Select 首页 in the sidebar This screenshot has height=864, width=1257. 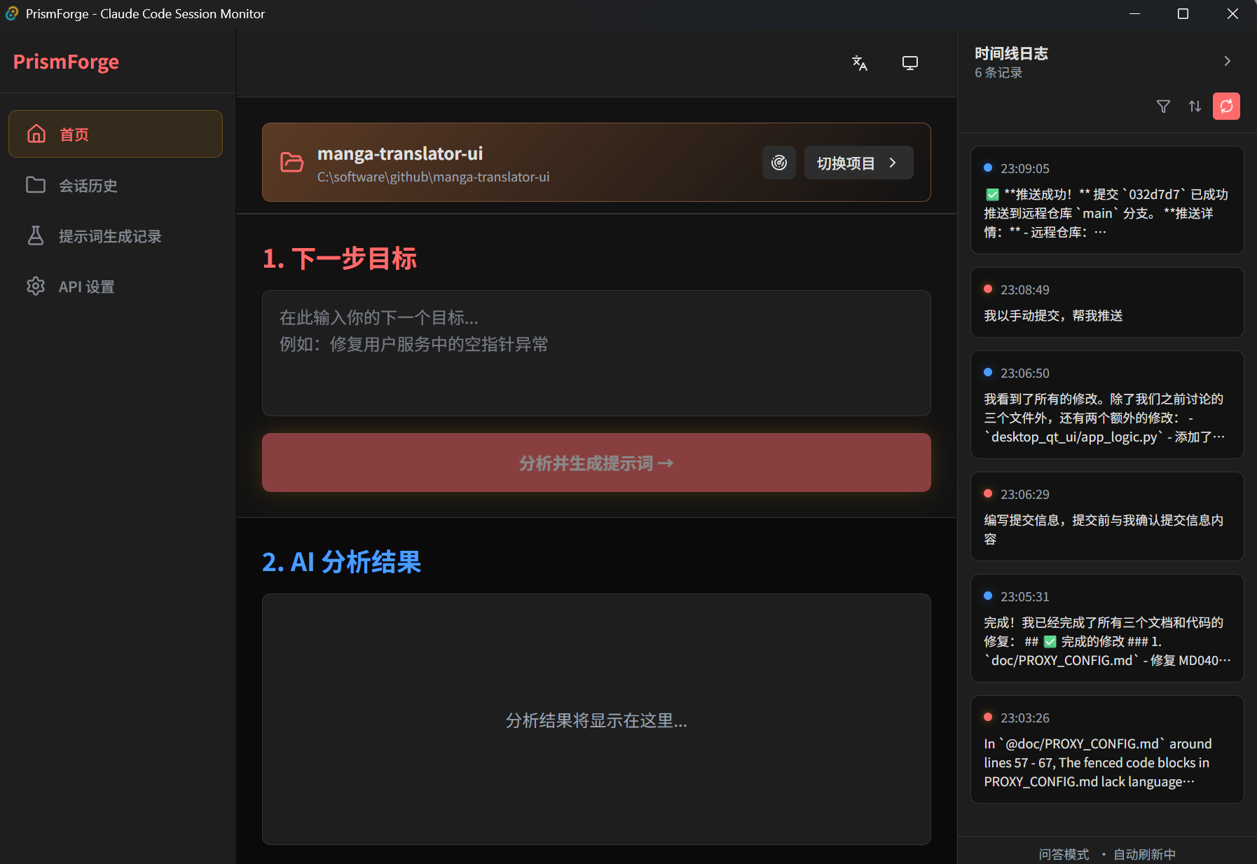click(74, 133)
